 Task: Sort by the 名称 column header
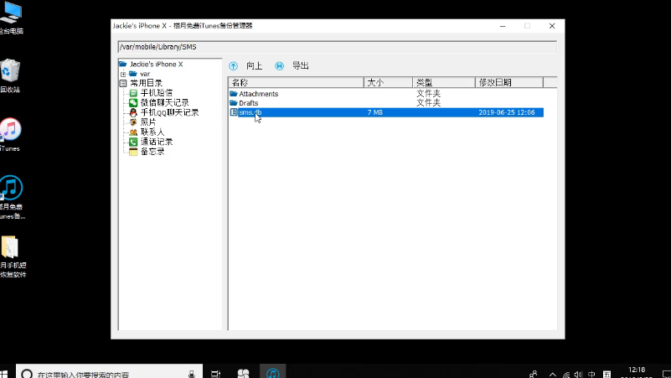297,82
